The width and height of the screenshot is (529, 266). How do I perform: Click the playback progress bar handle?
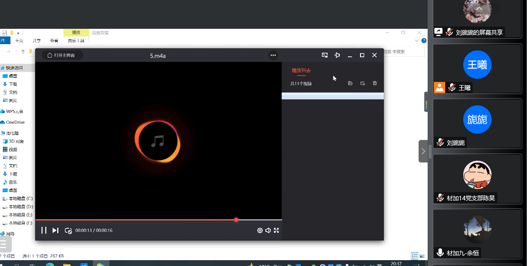coord(236,220)
